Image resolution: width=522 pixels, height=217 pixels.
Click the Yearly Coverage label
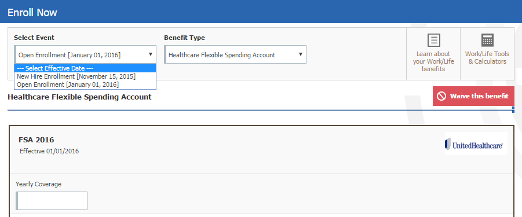[39, 184]
